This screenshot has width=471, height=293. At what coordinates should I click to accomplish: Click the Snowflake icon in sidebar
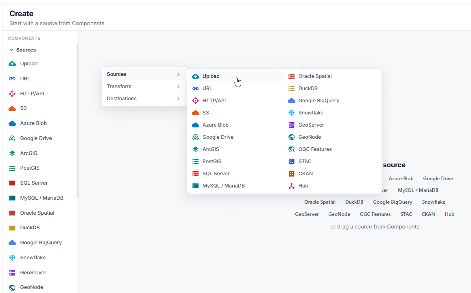click(12, 258)
